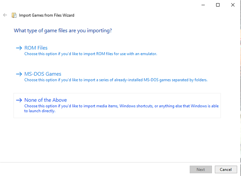Click the media items and Windows shortcuts description

122,106
